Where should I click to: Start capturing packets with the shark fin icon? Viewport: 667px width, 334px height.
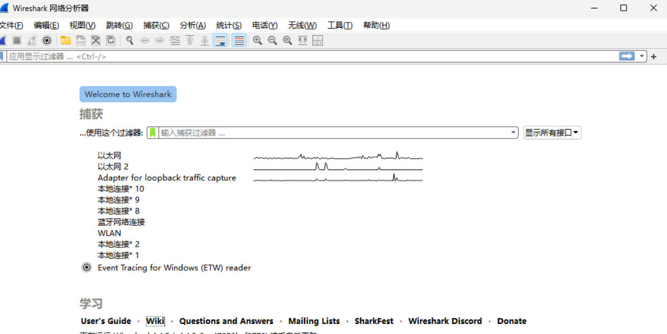(x=3, y=40)
